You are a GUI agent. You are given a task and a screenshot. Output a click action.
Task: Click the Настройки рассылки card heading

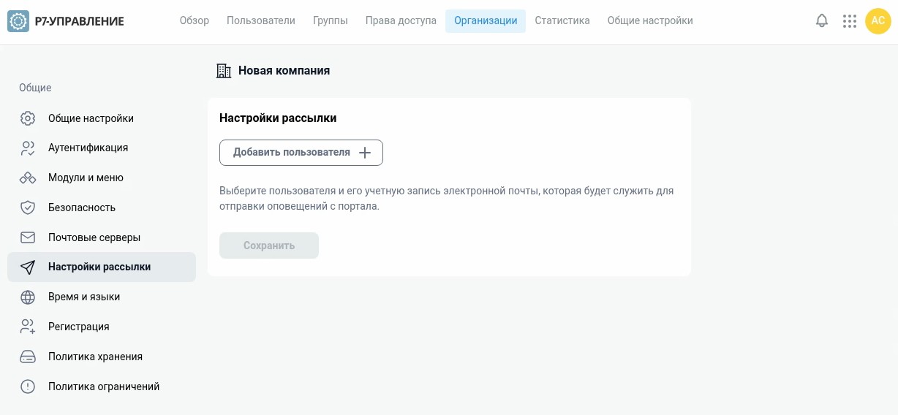278,118
